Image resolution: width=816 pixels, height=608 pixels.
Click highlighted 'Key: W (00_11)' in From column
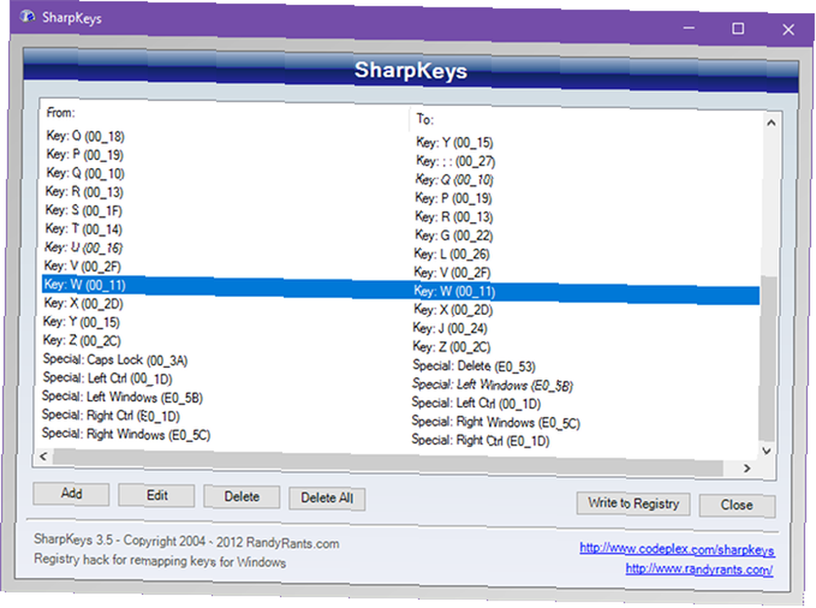pos(85,285)
